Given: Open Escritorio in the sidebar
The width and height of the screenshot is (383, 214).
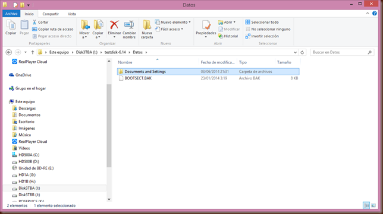Looking at the screenshot, I should pos(23,122).
